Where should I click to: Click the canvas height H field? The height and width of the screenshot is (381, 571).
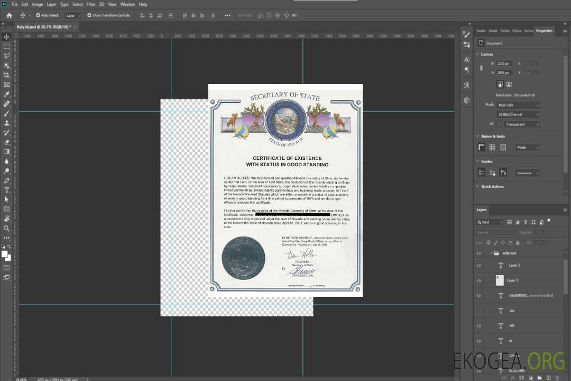click(x=505, y=73)
